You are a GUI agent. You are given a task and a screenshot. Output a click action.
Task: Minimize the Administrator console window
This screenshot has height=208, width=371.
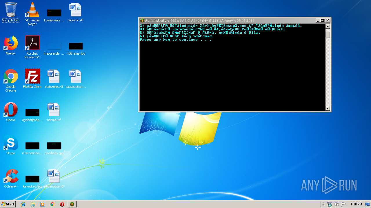tap(318, 21)
